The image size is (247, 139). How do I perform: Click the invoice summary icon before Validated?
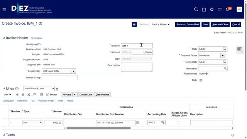pyautogui.click(x=134, y=24)
